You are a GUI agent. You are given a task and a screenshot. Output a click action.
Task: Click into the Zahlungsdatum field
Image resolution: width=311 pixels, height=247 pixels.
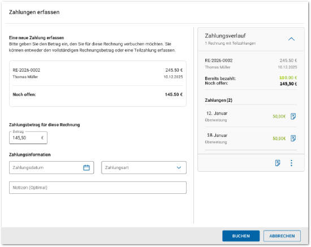click(51, 168)
